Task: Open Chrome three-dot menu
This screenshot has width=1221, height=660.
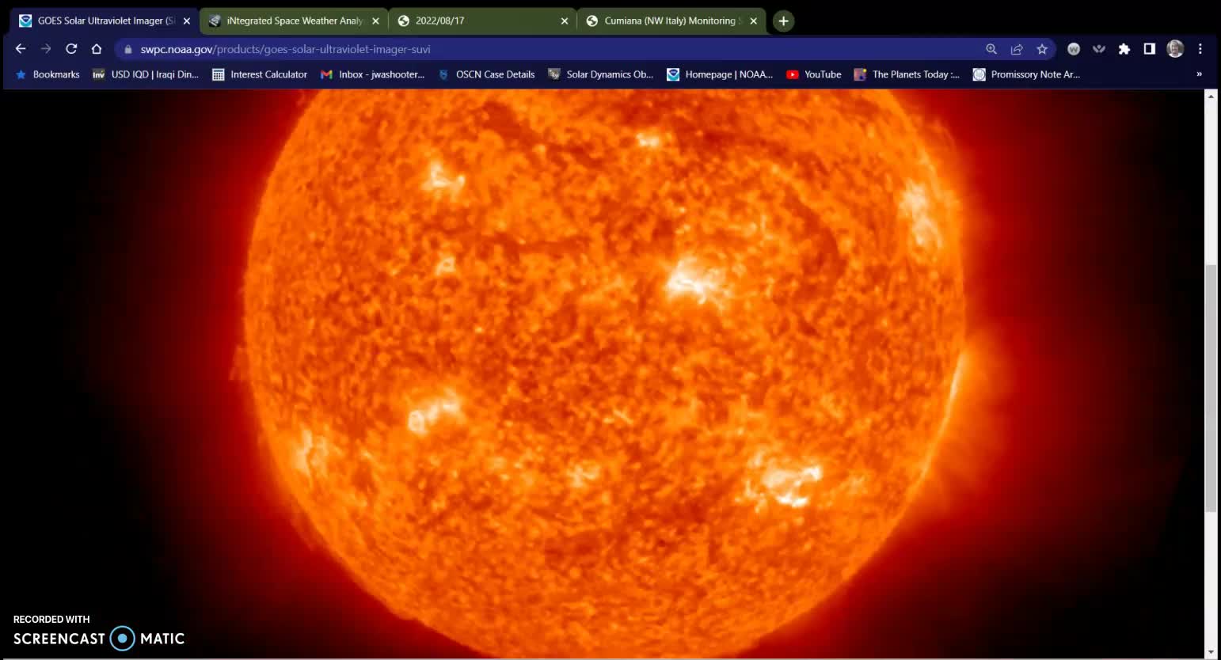Action: click(x=1200, y=49)
